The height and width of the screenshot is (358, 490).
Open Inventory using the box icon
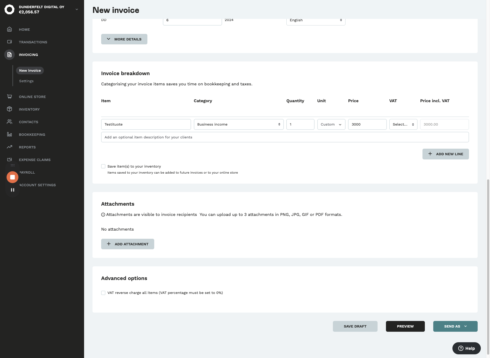9,109
